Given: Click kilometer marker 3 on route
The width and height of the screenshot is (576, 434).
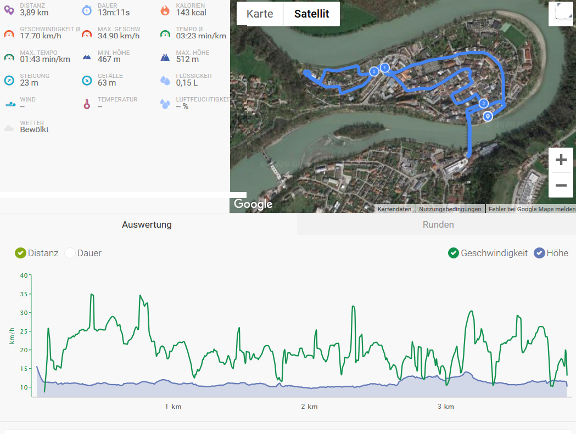Looking at the screenshot, I should pos(483,104).
